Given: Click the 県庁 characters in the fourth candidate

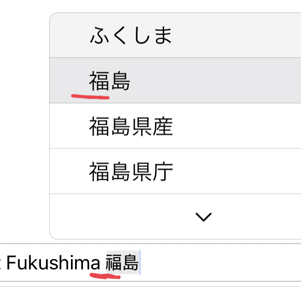Looking at the screenshot, I should pyautogui.click(x=153, y=172).
